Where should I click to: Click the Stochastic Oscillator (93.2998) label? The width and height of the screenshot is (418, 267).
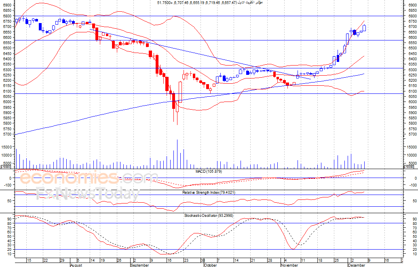(209, 215)
